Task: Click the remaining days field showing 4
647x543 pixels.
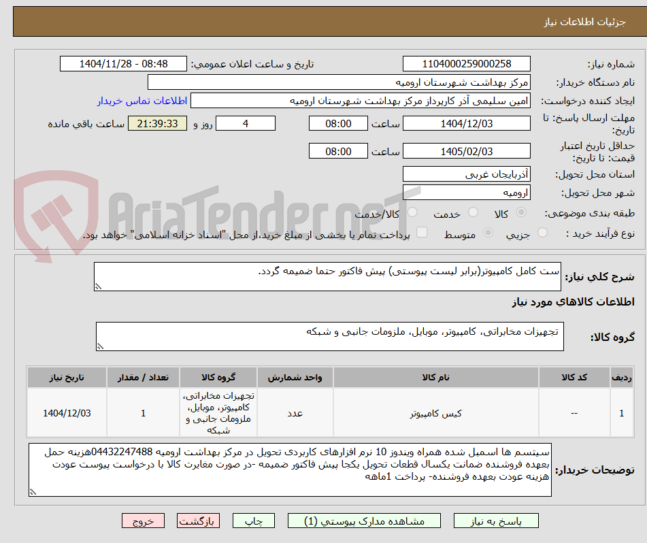Action: (246, 123)
